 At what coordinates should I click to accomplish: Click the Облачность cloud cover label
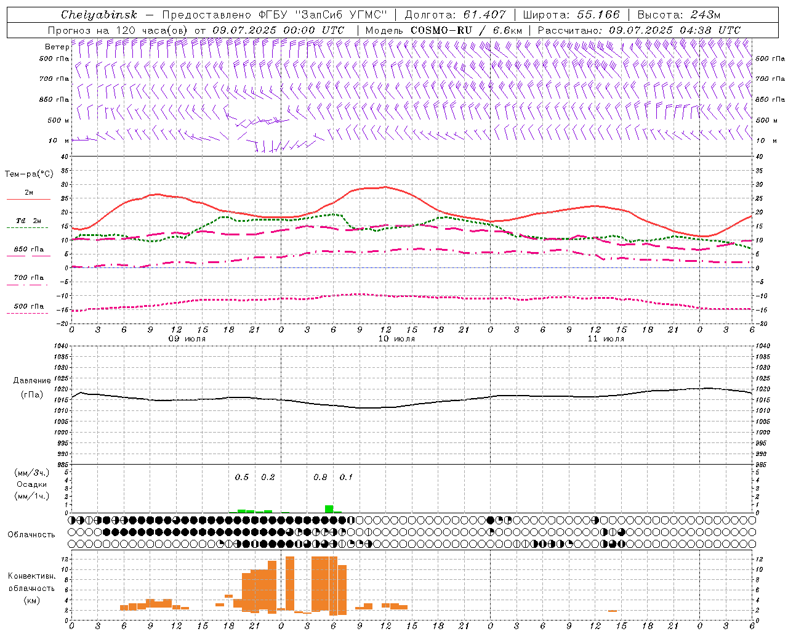point(31,534)
